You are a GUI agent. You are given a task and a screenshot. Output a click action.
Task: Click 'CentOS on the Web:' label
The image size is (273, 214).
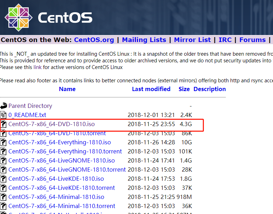coord(36,40)
